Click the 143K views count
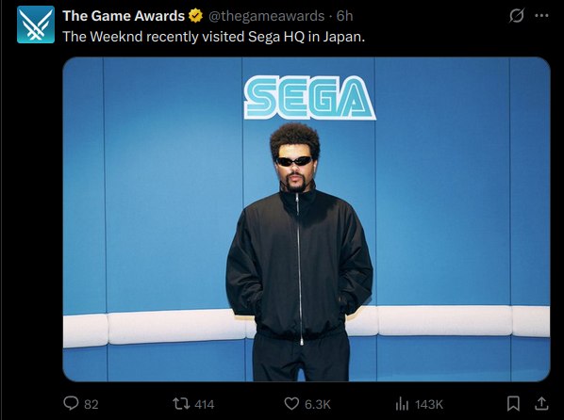The height and width of the screenshot is (420, 564). [x=429, y=404]
